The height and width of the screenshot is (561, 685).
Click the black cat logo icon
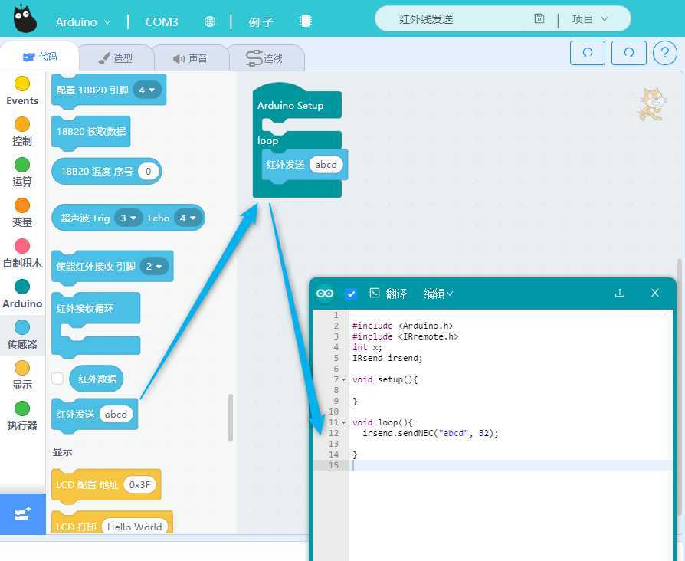click(25, 19)
